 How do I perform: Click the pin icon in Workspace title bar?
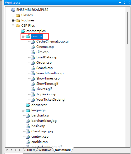(124, 3)
